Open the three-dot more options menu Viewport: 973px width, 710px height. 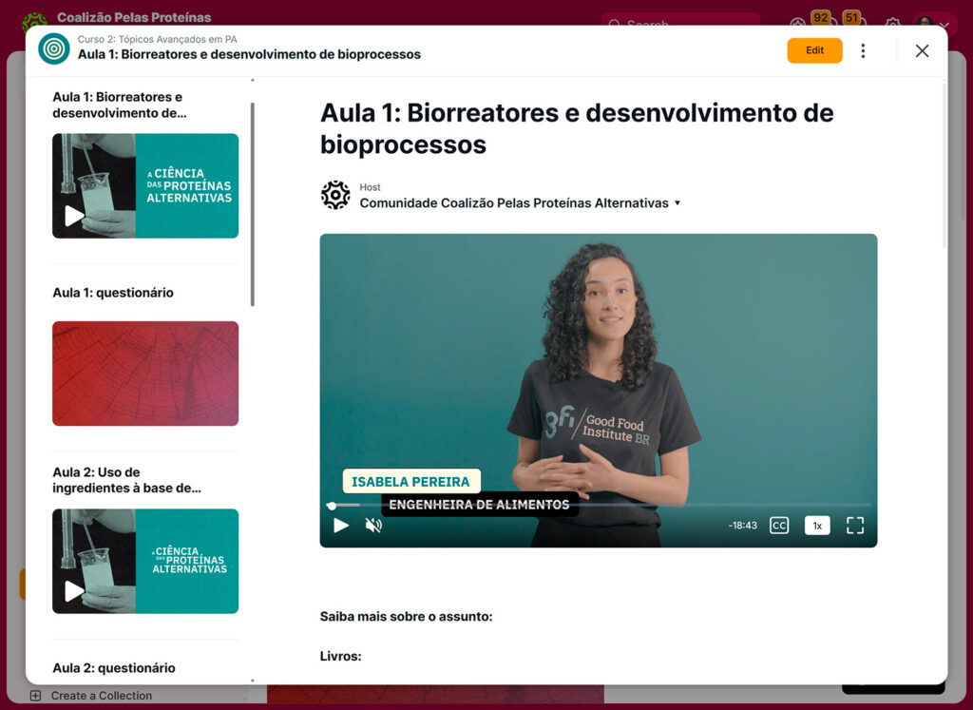tap(863, 51)
